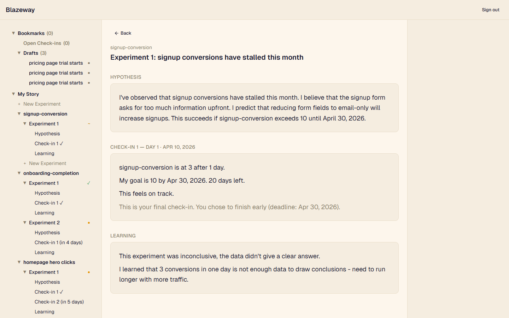Click the yellow dot on homepage hero Experiment 1
Viewport: 509px width, 318px height.
(x=89, y=272)
